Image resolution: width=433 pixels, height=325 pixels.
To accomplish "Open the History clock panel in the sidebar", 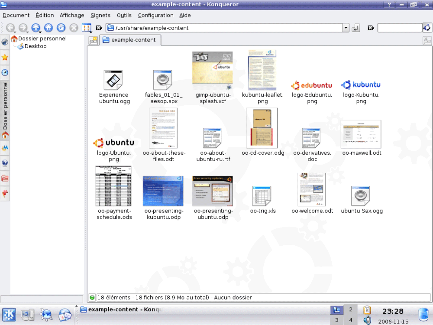I will point(5,72).
